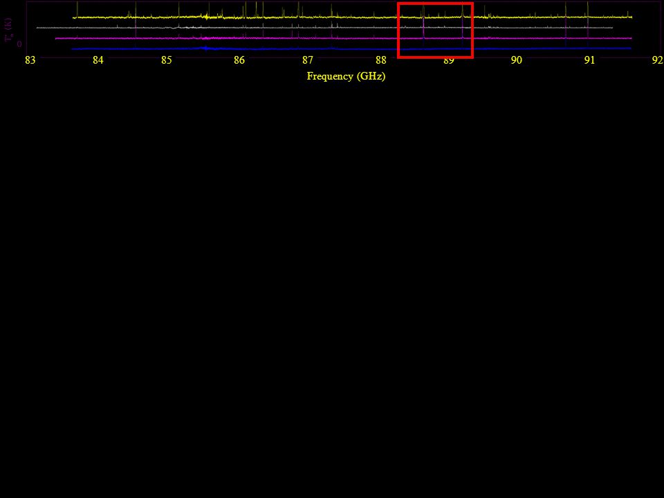Click the '84' frequency tick label
The image size is (664, 498).
tap(98, 60)
